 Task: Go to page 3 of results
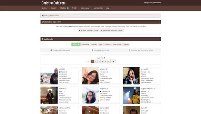coord(99,61)
